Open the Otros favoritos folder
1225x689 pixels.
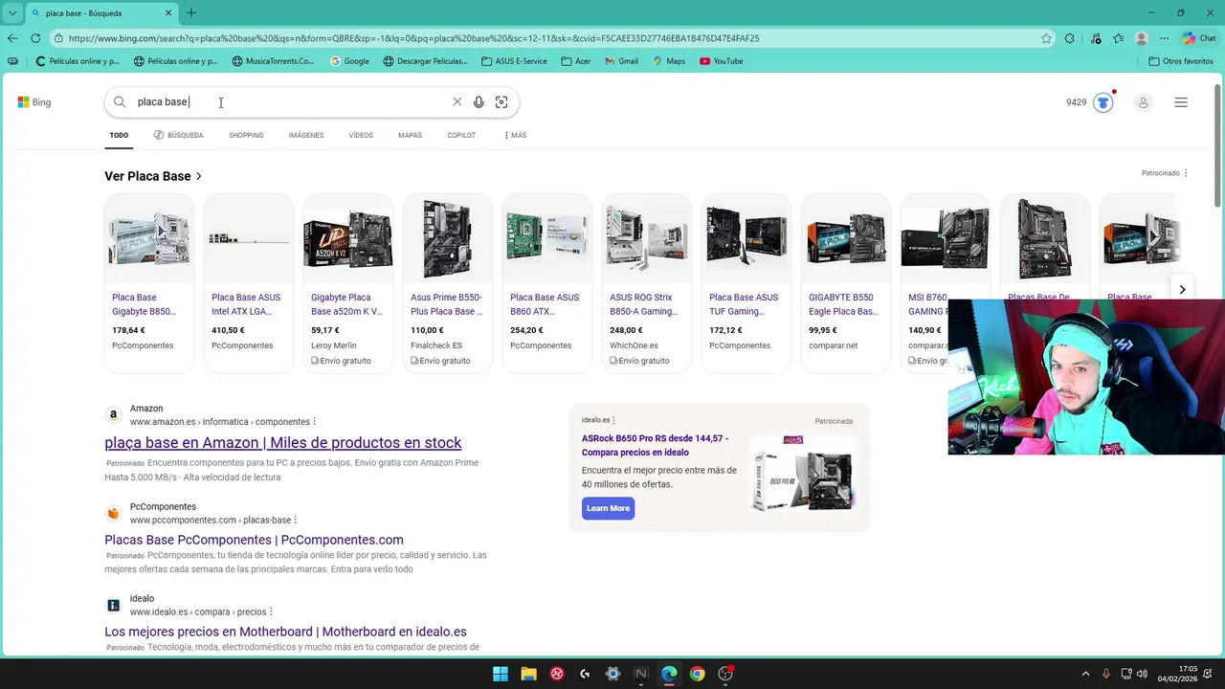[x=1180, y=61]
